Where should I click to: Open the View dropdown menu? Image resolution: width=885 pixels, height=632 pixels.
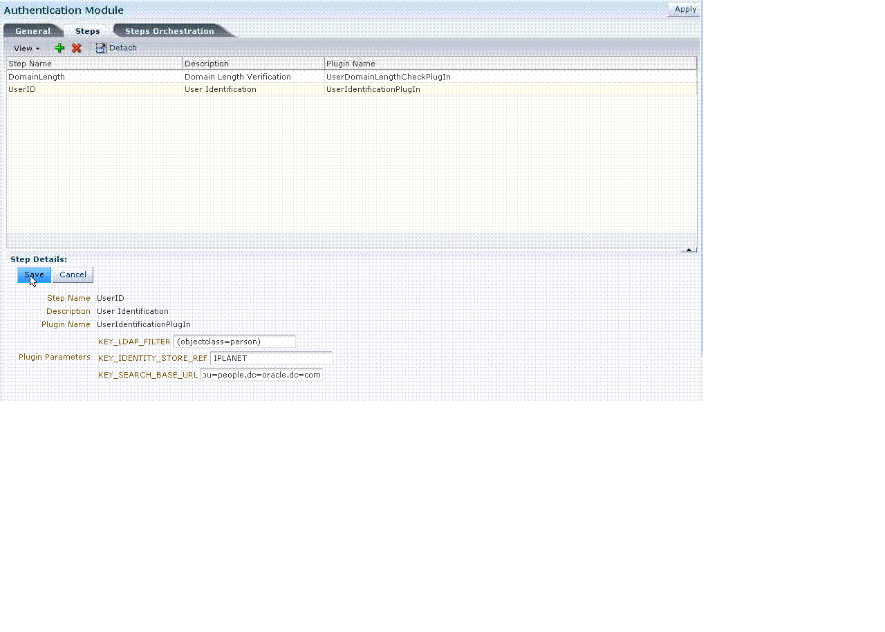[x=25, y=48]
